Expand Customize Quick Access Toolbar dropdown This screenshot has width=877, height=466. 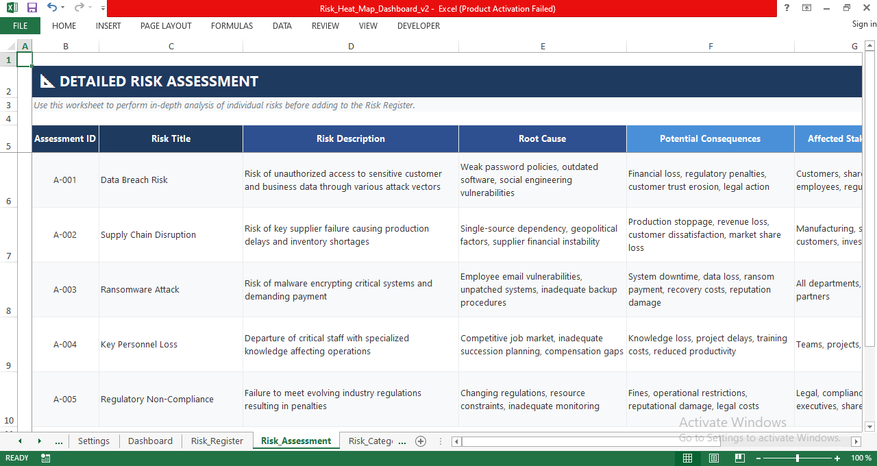tap(103, 8)
